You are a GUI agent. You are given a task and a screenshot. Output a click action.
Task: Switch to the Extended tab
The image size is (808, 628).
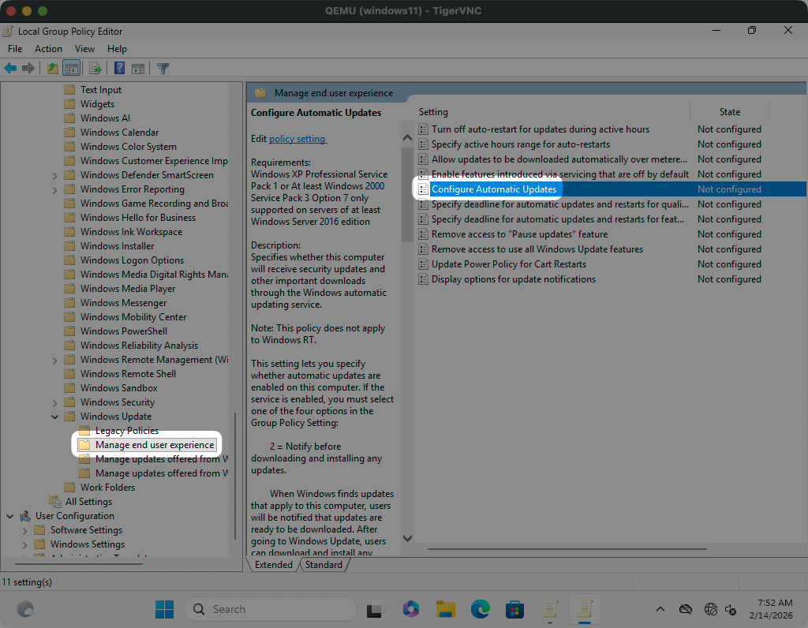click(274, 565)
